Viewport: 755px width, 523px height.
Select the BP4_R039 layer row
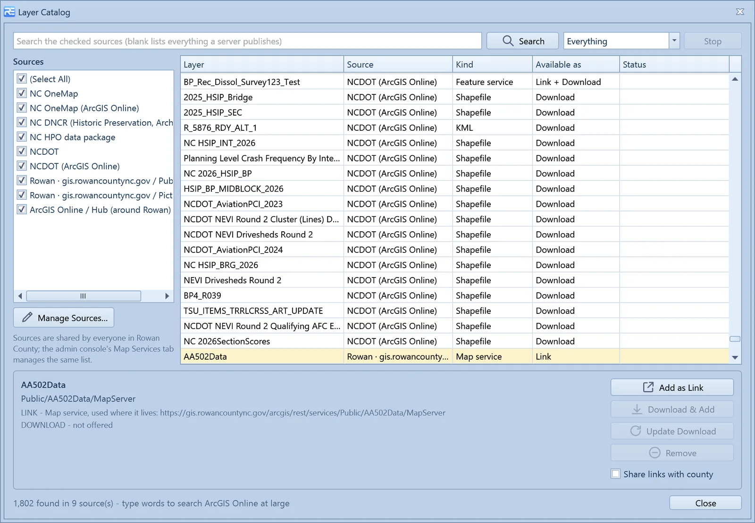pos(455,295)
